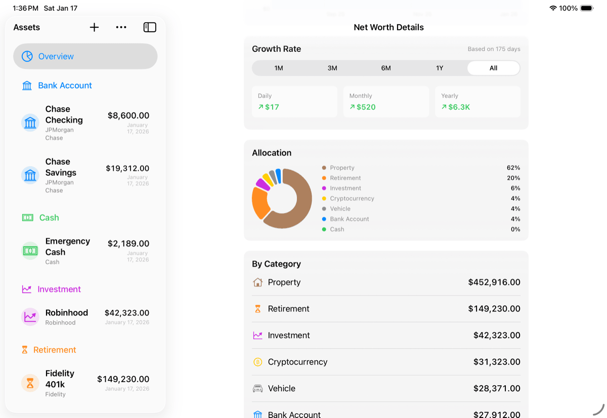Click the Monthly growth $520 card
Screen dimensions: 607x418
click(x=386, y=102)
